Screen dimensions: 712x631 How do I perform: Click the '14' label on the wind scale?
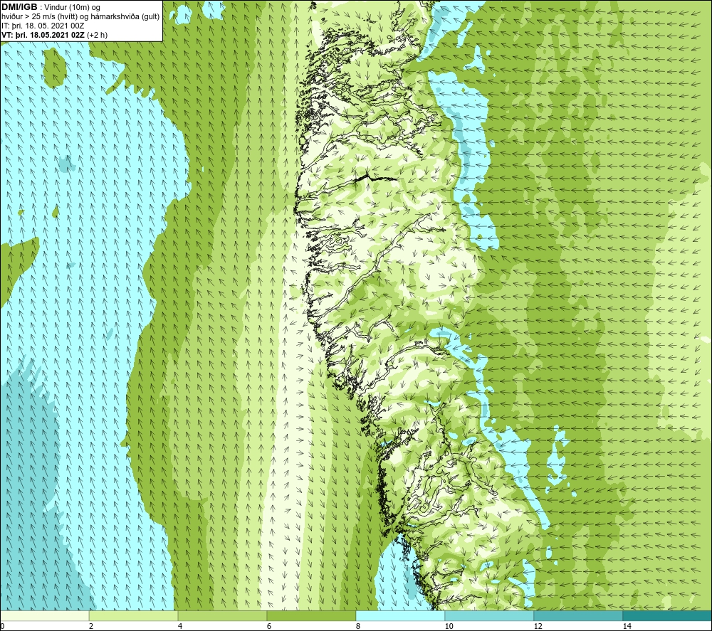pos(627,626)
